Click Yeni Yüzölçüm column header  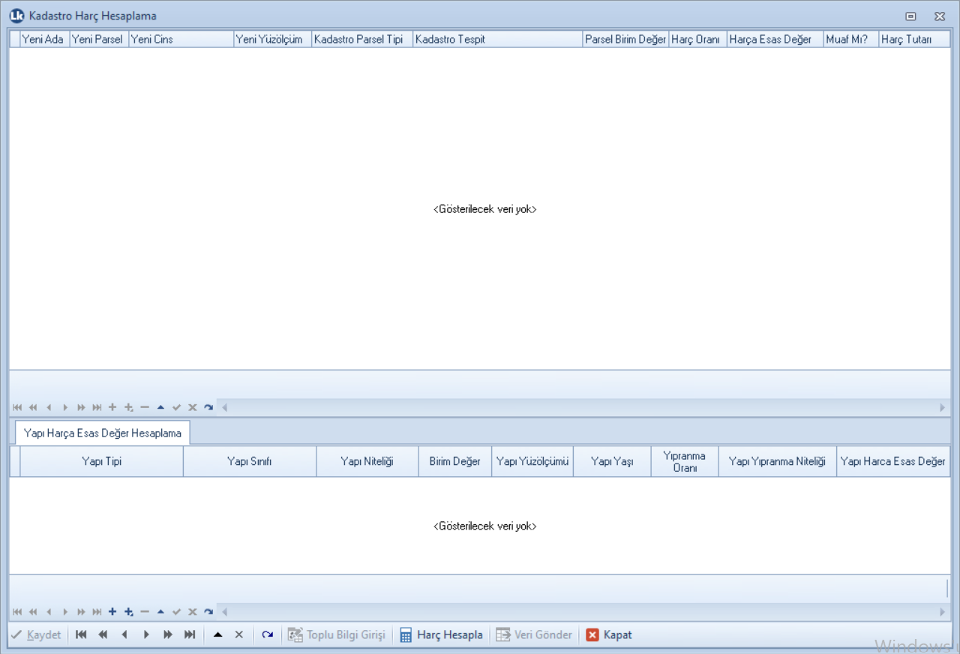click(272, 39)
